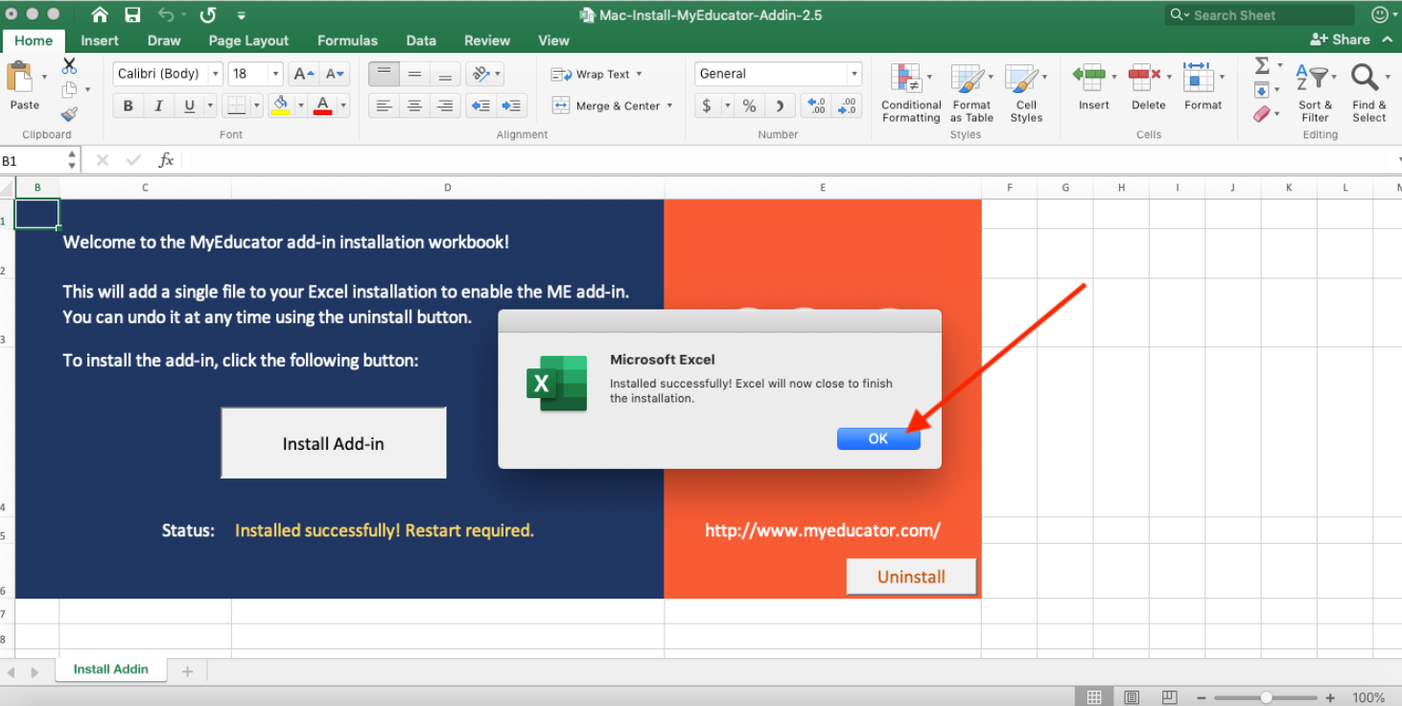Open the Page Layout tab
Screen dimensions: 1402x706
pyautogui.click(x=248, y=40)
